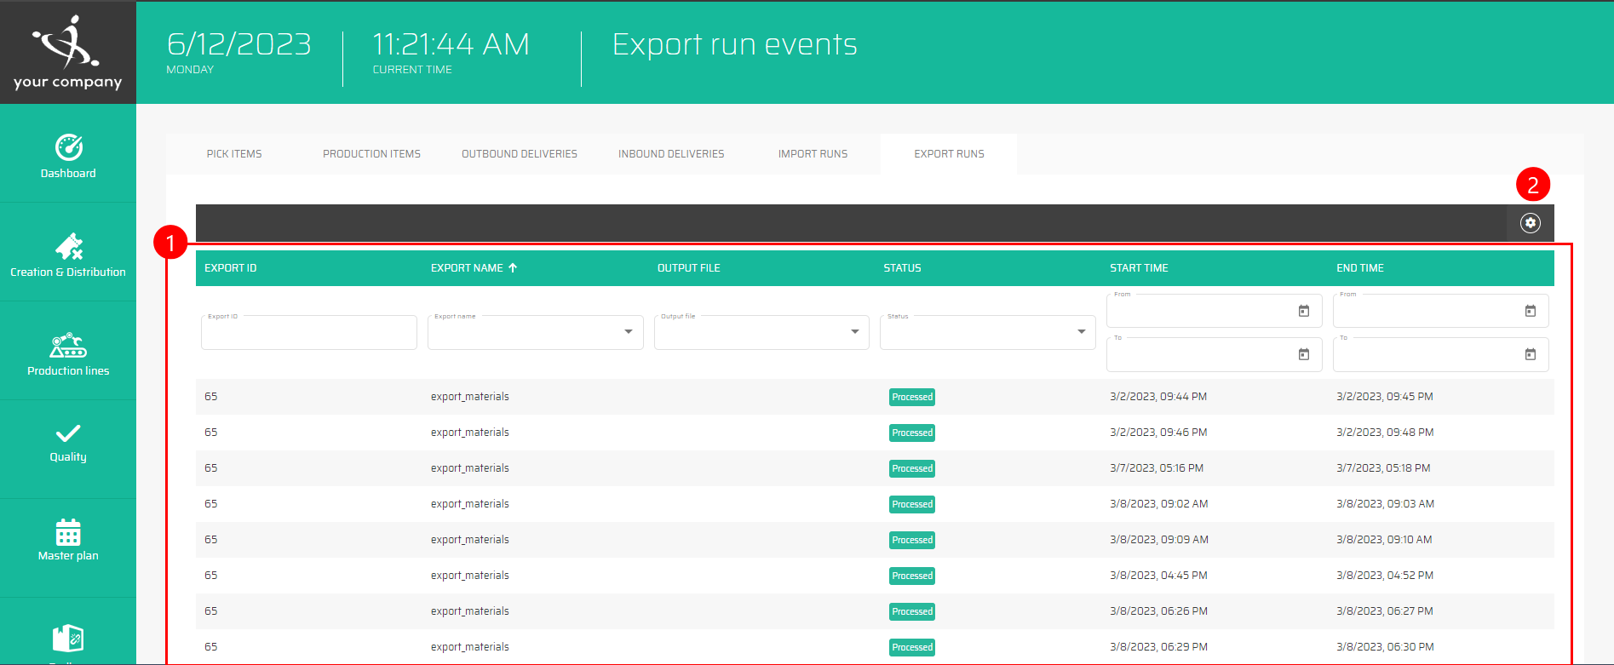Expand the Export name filter dropdown

(x=628, y=332)
